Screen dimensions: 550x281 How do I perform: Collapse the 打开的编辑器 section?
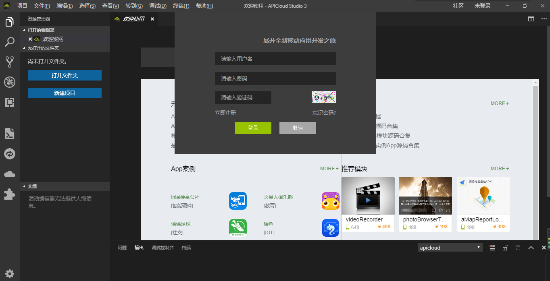tap(65, 30)
